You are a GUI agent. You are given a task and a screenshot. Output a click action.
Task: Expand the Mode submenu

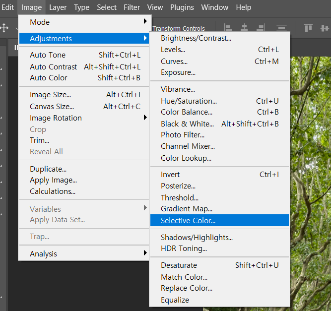coord(84,22)
